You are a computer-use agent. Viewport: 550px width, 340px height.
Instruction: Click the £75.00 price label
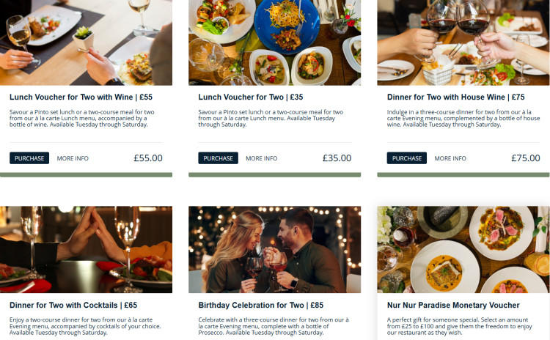[526, 158]
